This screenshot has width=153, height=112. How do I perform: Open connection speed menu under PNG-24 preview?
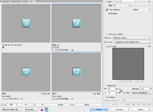[x=72, y=50]
